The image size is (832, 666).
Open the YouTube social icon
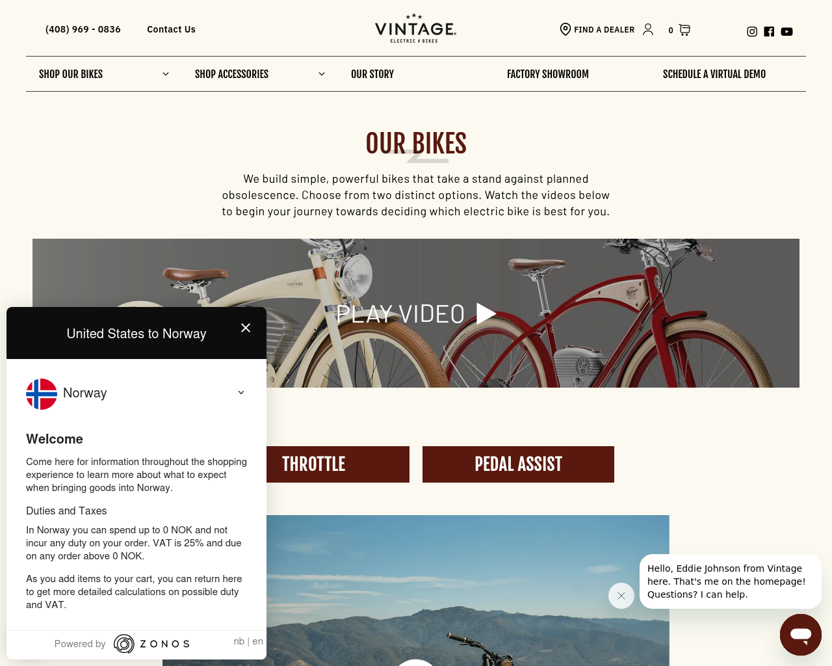(x=786, y=31)
